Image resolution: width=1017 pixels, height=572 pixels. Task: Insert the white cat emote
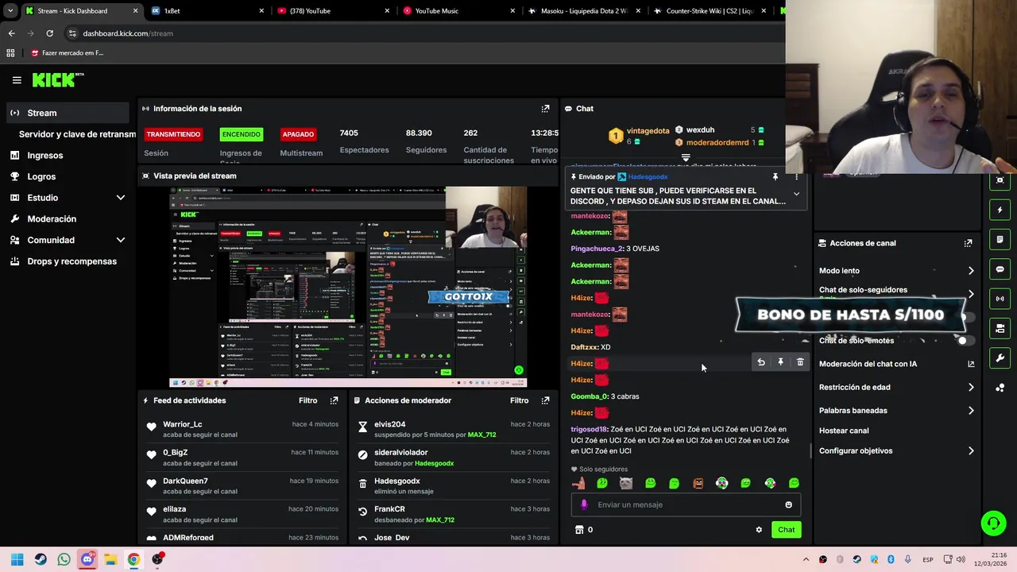pyautogui.click(x=626, y=483)
